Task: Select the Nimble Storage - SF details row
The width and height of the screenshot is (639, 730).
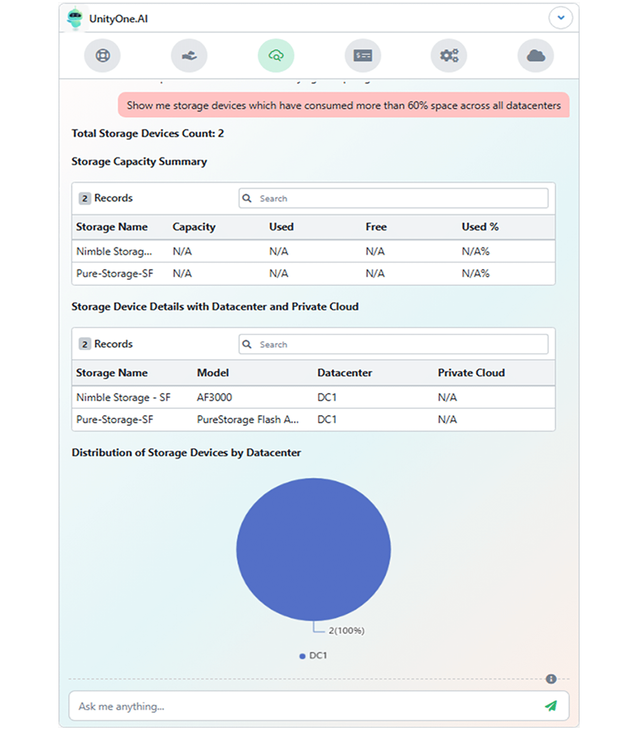Action: (x=123, y=397)
